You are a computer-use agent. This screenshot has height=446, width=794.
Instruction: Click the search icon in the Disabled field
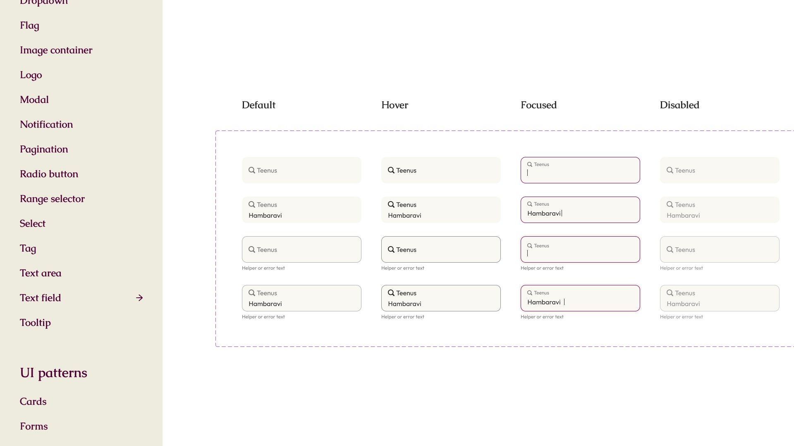pos(670,170)
